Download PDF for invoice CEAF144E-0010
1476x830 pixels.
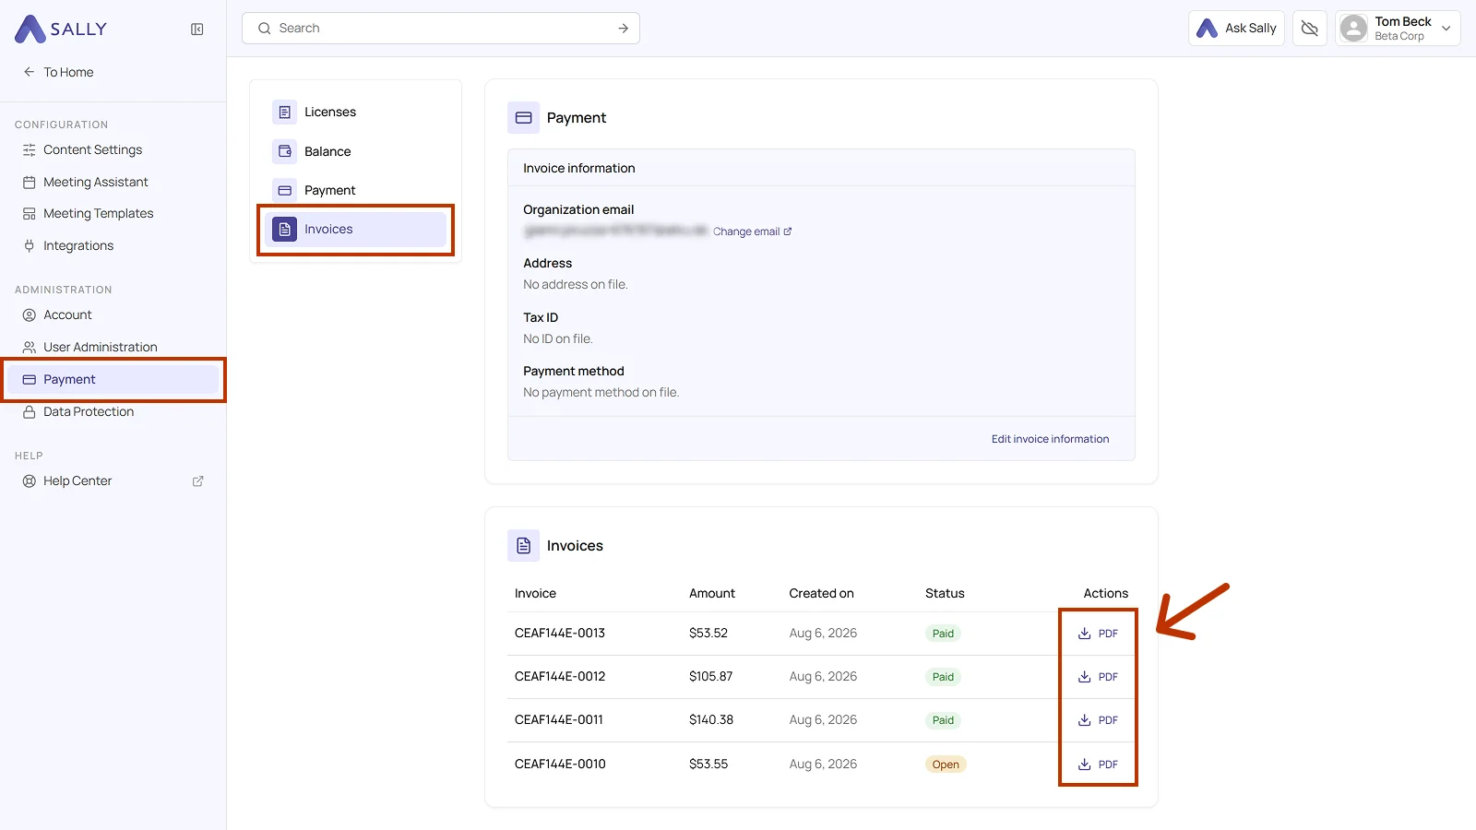point(1098,765)
